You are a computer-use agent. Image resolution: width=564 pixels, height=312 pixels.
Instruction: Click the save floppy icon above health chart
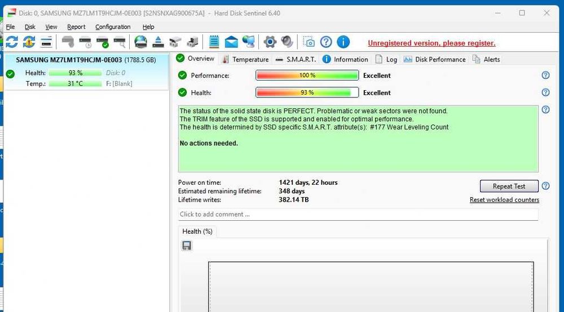click(187, 246)
